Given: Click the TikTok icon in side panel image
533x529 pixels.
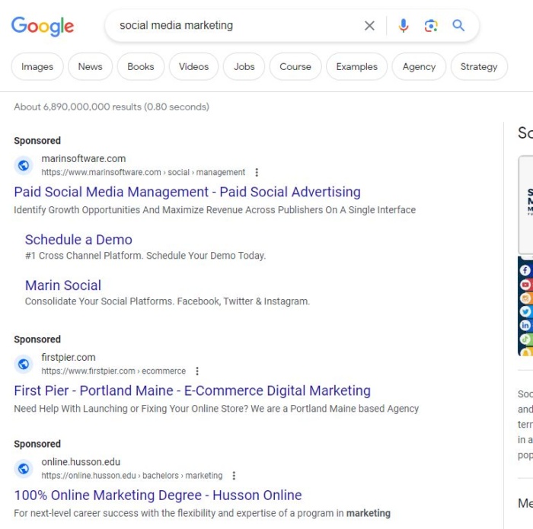Looking at the screenshot, I should (x=525, y=339).
